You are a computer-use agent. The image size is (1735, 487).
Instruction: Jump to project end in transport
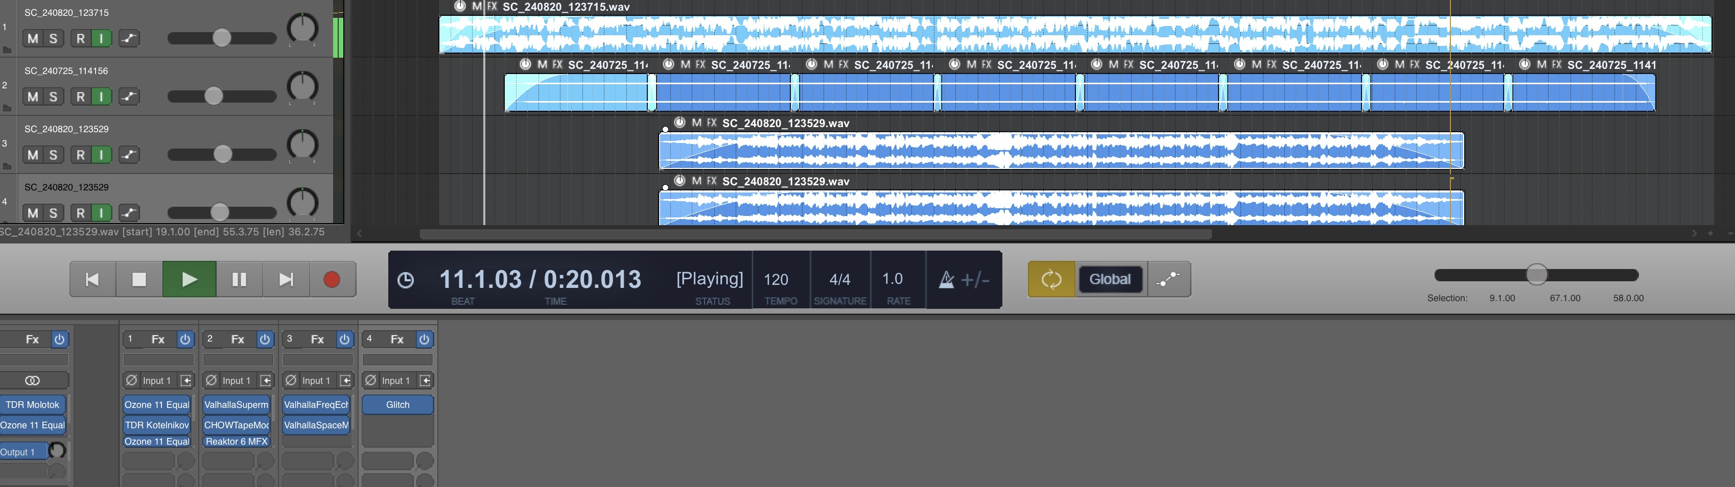(286, 279)
